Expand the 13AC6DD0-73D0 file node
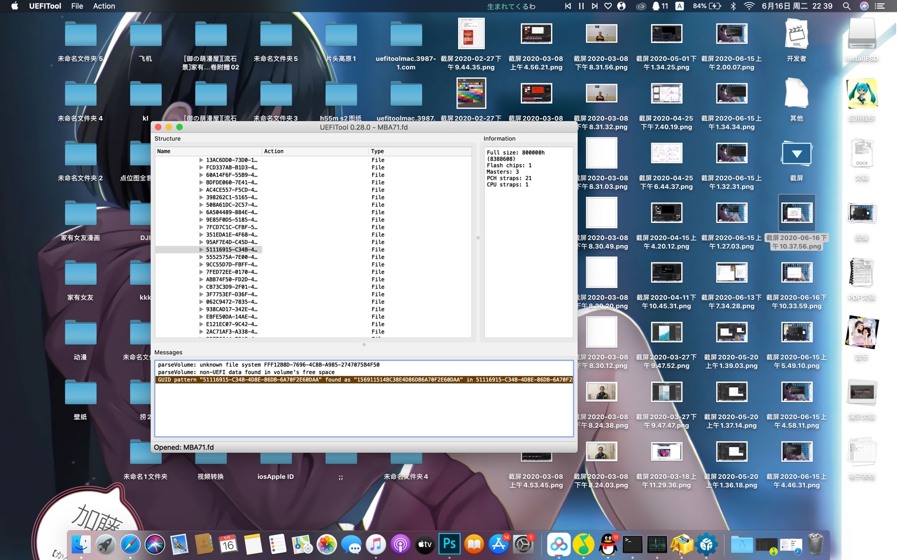 pos(201,160)
